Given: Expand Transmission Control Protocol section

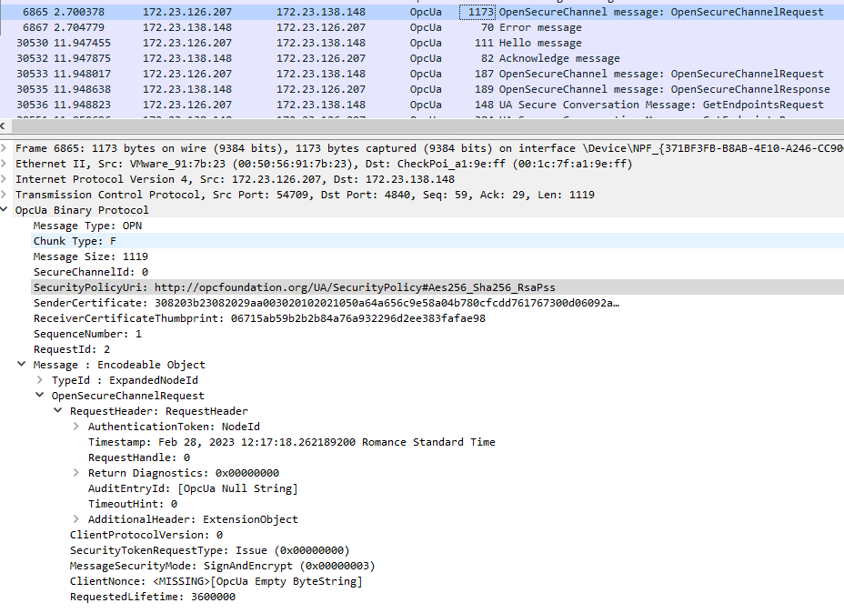Looking at the screenshot, I should click(6, 195).
